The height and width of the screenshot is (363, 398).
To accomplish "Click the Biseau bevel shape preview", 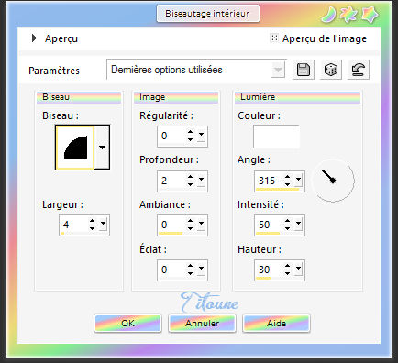I will (x=75, y=148).
